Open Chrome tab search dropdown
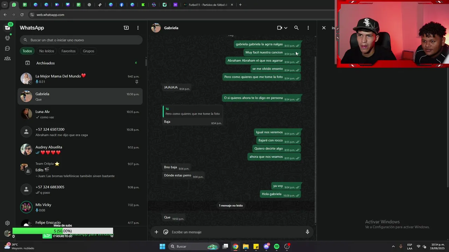The width and height of the screenshot is (449, 252). click(x=5, y=5)
